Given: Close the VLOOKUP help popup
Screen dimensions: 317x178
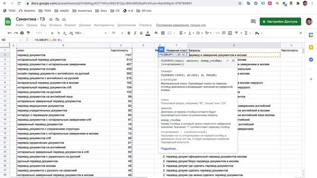Looking at the screenshot, I should click(x=233, y=60).
